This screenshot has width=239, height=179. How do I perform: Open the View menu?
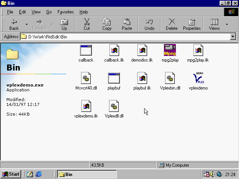(x=36, y=12)
